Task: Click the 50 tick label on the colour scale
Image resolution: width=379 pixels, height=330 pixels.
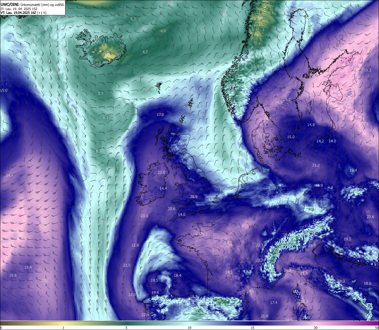Action: [x=377, y=327]
